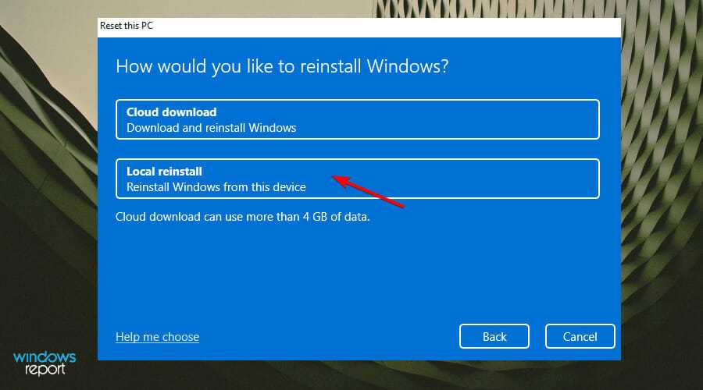Viewport: 703px width, 390px height.
Task: Click the 'Cloud download can use more than 4 GB' note
Action: (x=243, y=217)
